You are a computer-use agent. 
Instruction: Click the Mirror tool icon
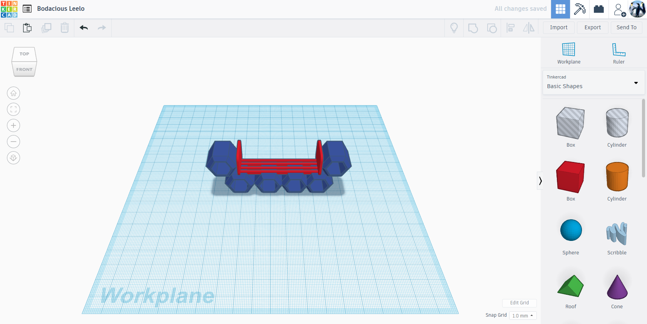pos(529,28)
